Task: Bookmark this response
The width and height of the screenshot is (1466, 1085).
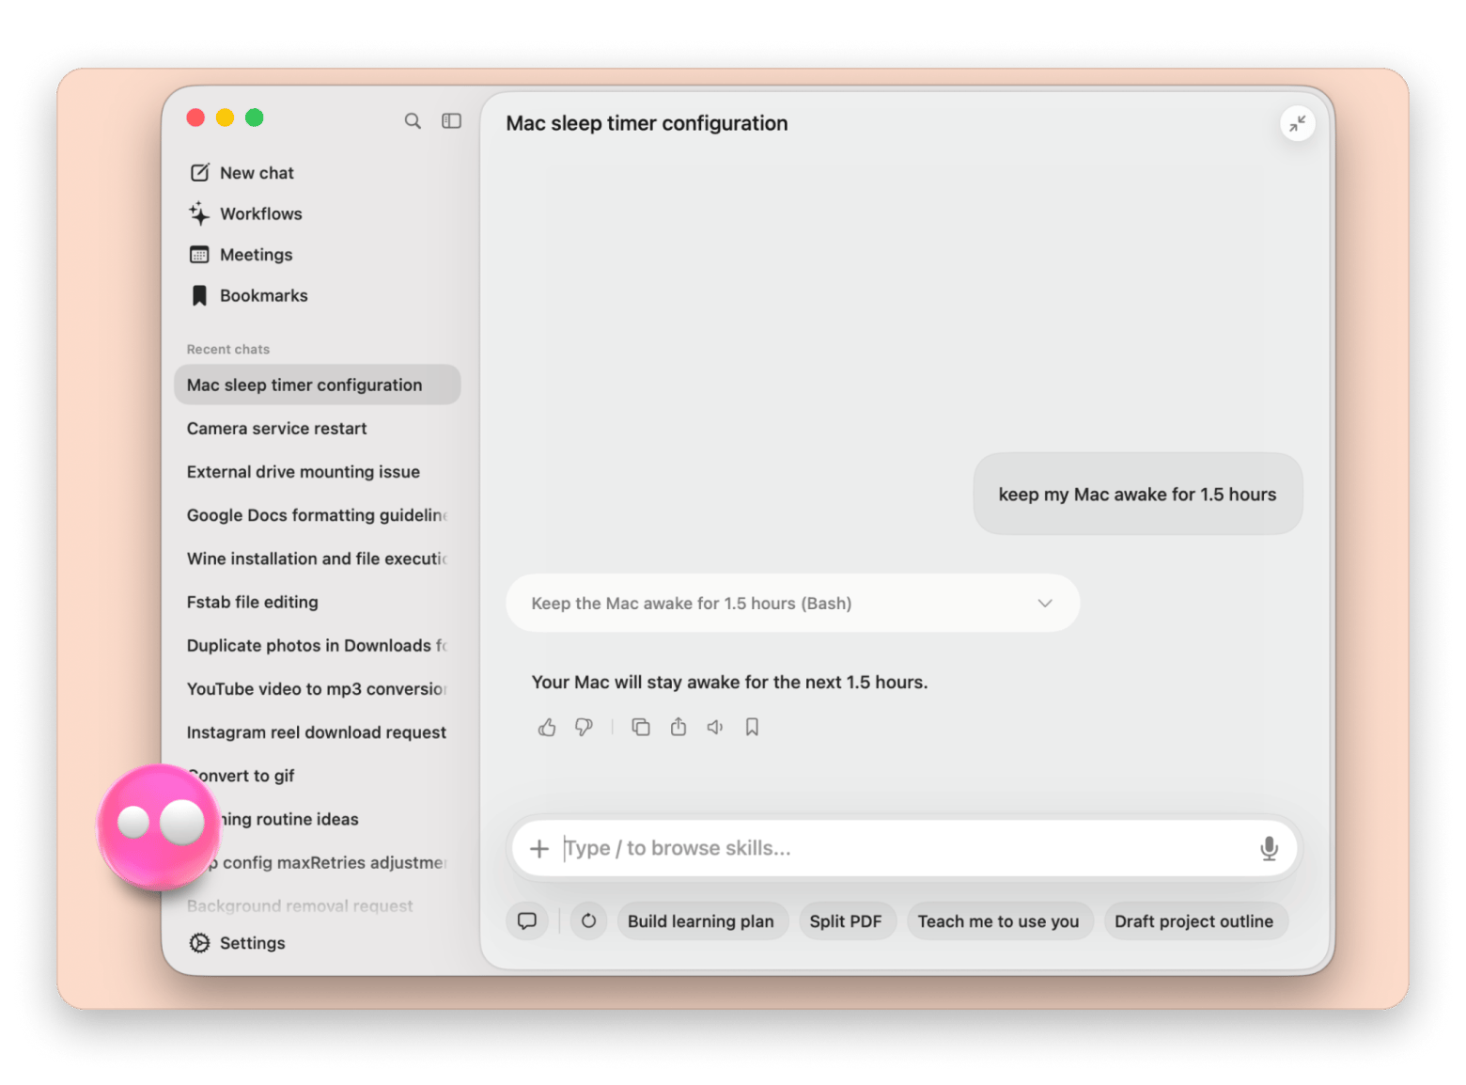Action: [752, 728]
